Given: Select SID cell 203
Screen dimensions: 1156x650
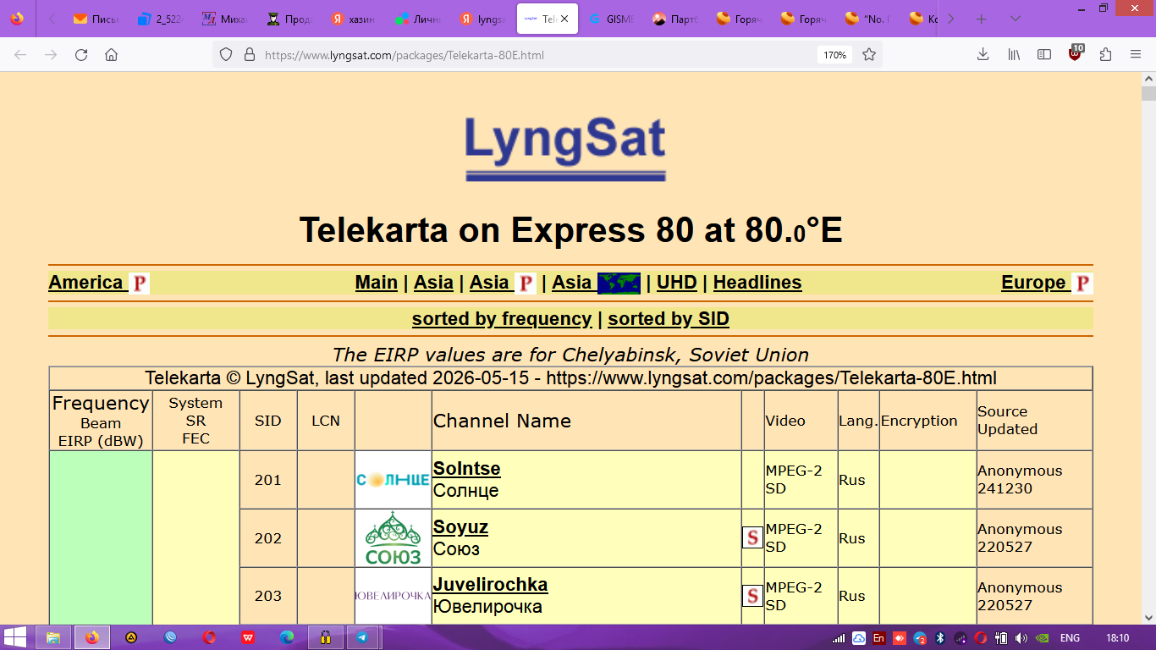Looking at the screenshot, I should tap(268, 596).
